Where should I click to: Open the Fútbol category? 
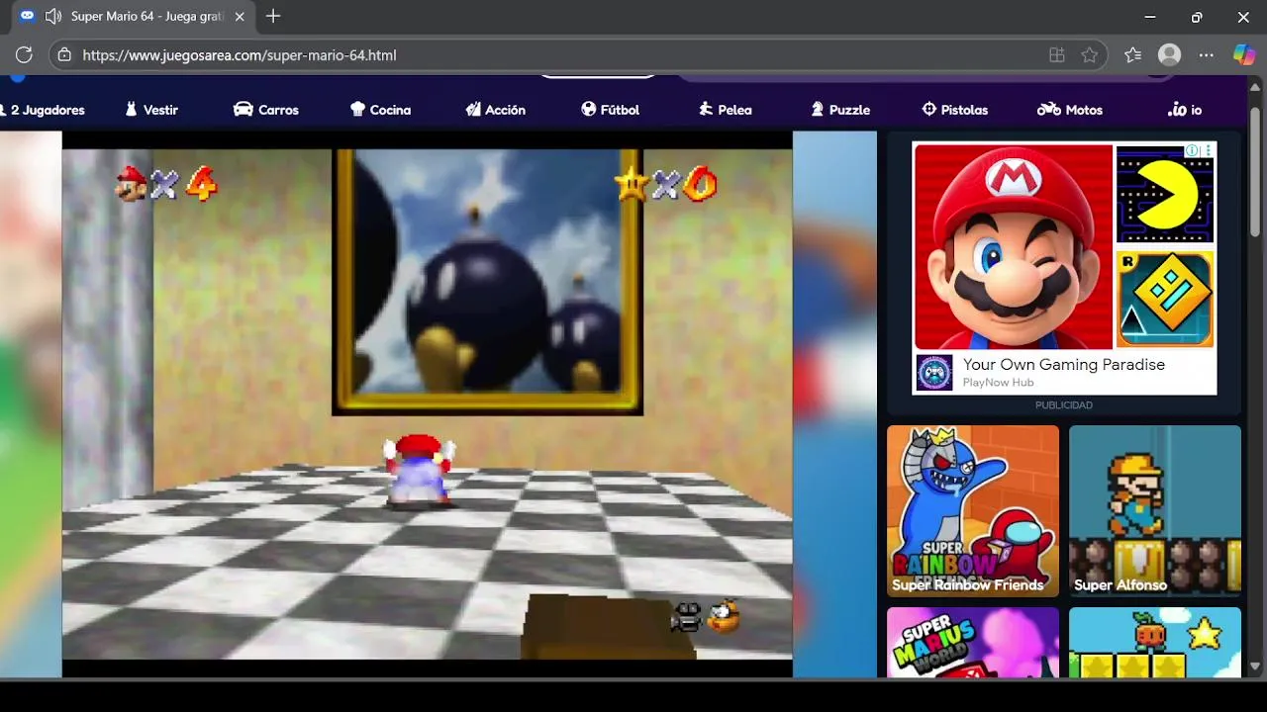coord(610,110)
